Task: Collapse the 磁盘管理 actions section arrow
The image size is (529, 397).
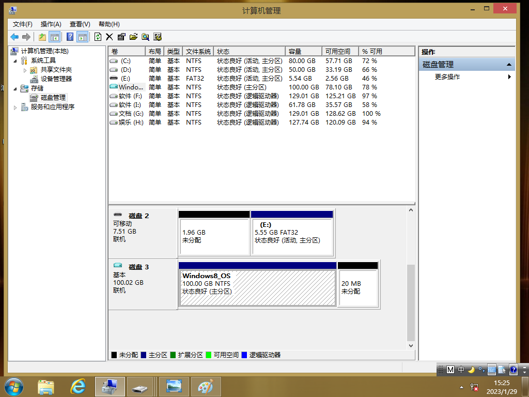Action: click(509, 65)
